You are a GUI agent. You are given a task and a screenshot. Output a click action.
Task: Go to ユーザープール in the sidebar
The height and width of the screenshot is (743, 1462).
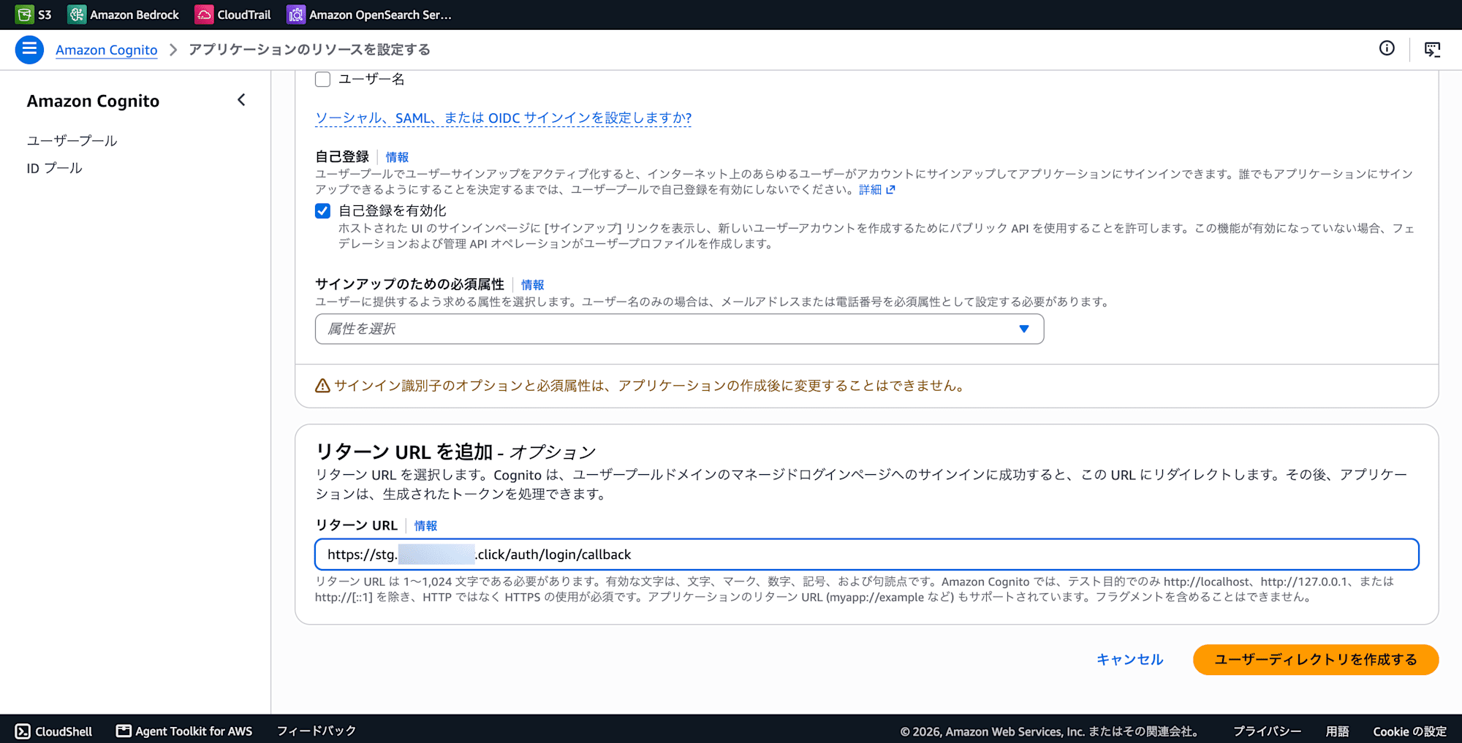click(72, 140)
